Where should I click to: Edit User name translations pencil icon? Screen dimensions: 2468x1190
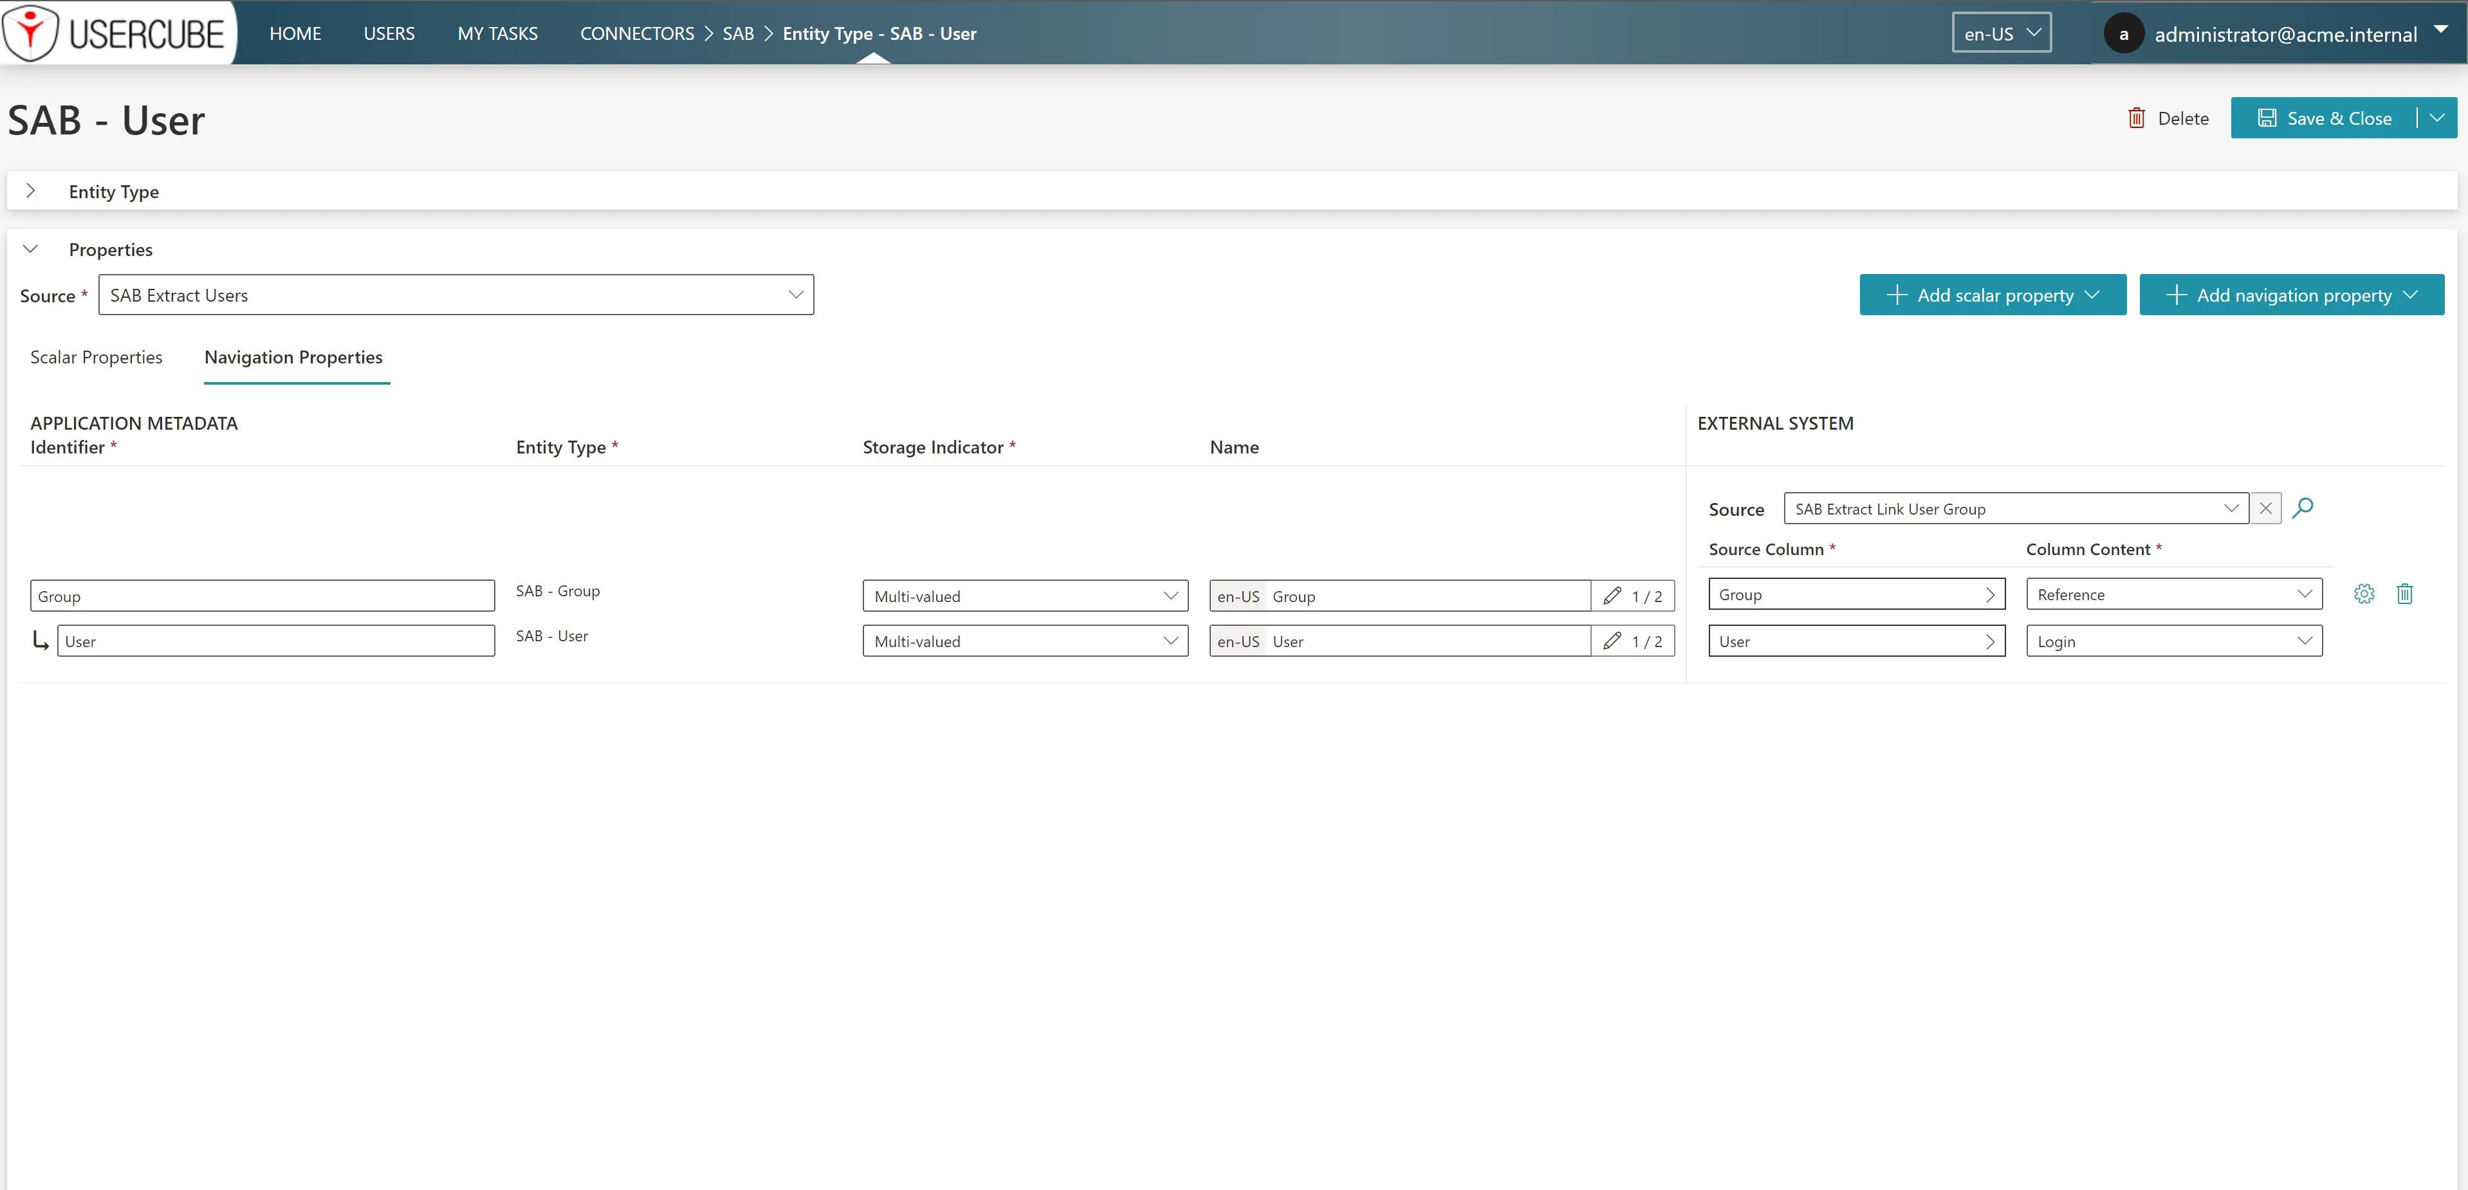(1612, 641)
